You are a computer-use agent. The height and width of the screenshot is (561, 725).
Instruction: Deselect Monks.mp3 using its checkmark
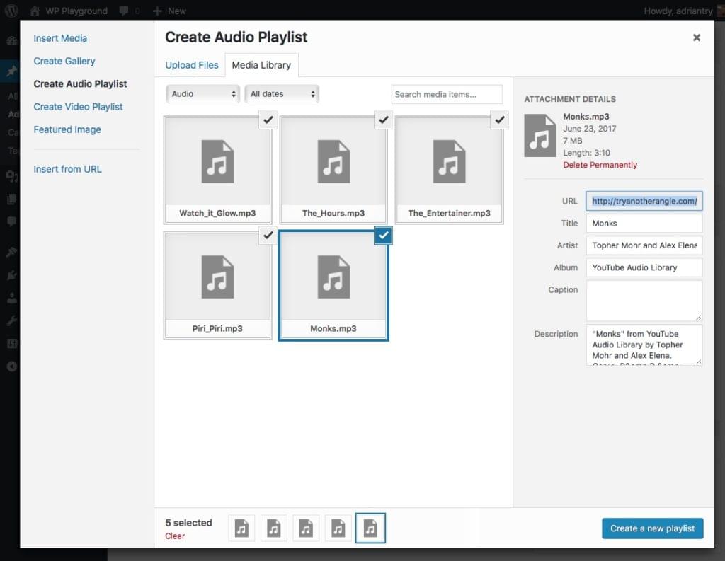pyautogui.click(x=383, y=236)
